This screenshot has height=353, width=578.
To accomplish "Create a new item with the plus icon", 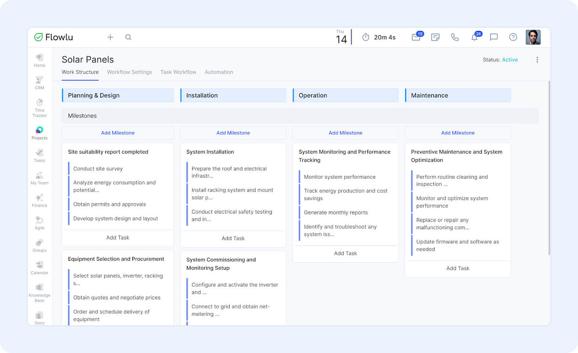I will 110,37.
